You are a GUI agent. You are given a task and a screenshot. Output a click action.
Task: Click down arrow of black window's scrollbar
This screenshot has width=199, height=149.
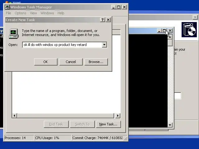[170, 125]
